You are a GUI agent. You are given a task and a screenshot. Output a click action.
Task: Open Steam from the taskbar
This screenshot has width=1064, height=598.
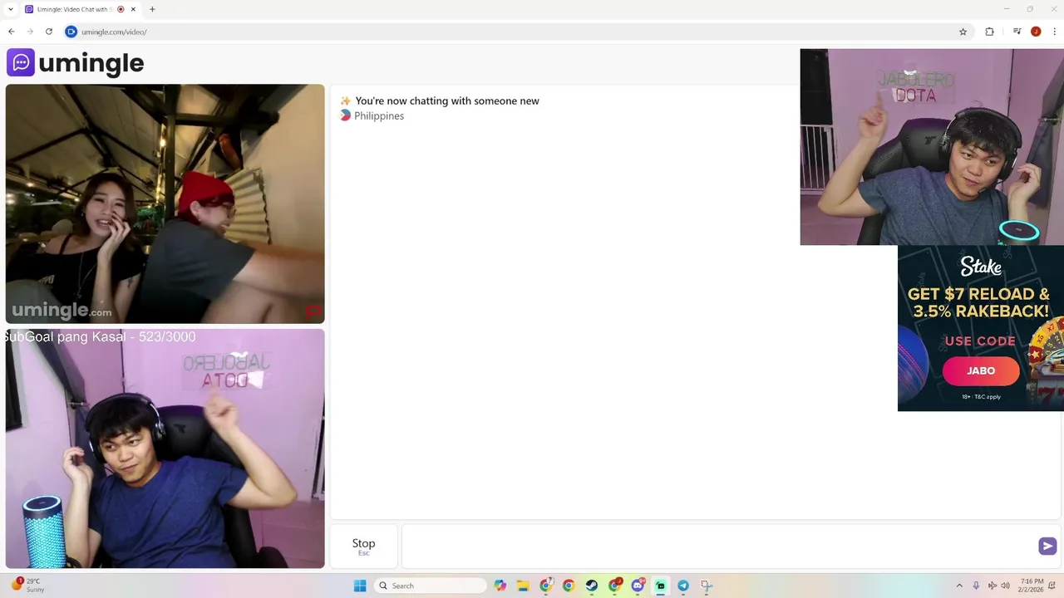click(591, 586)
